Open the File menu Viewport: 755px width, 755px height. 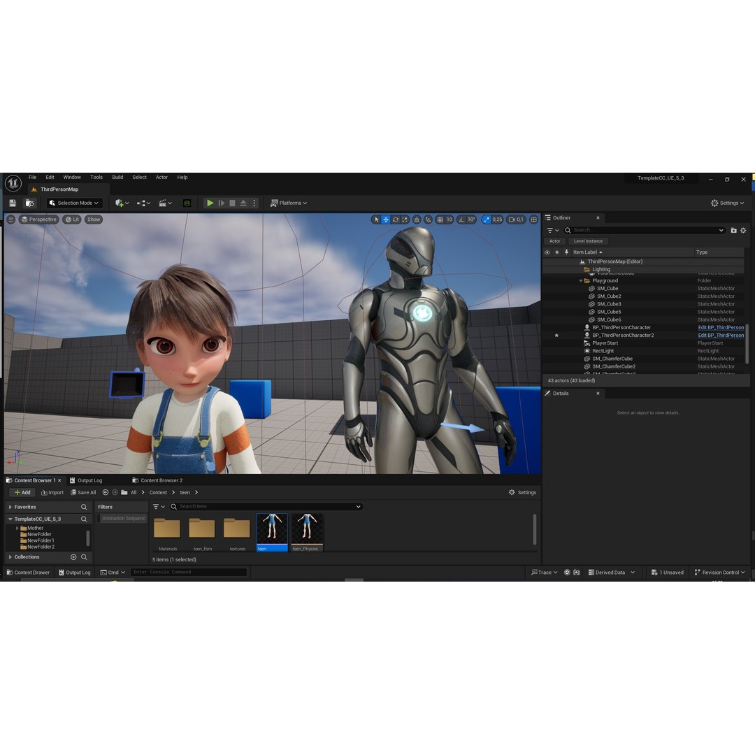[32, 177]
